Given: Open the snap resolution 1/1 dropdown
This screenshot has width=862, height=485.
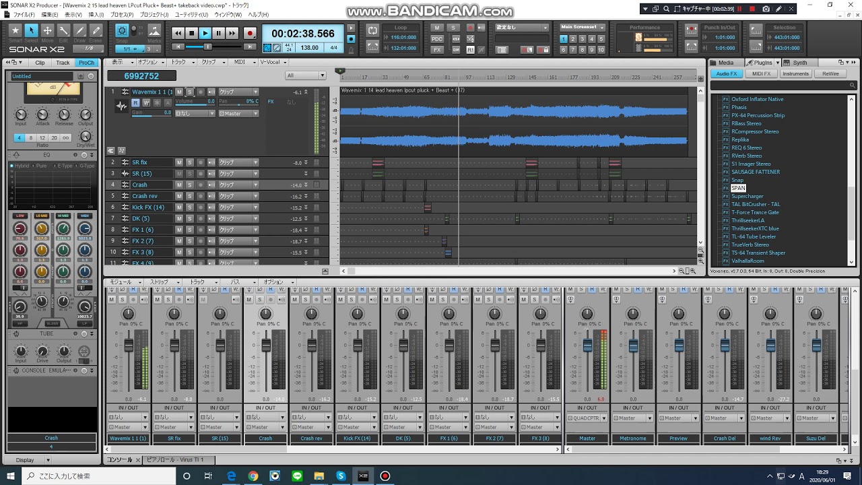Looking at the screenshot, I should coord(129,48).
